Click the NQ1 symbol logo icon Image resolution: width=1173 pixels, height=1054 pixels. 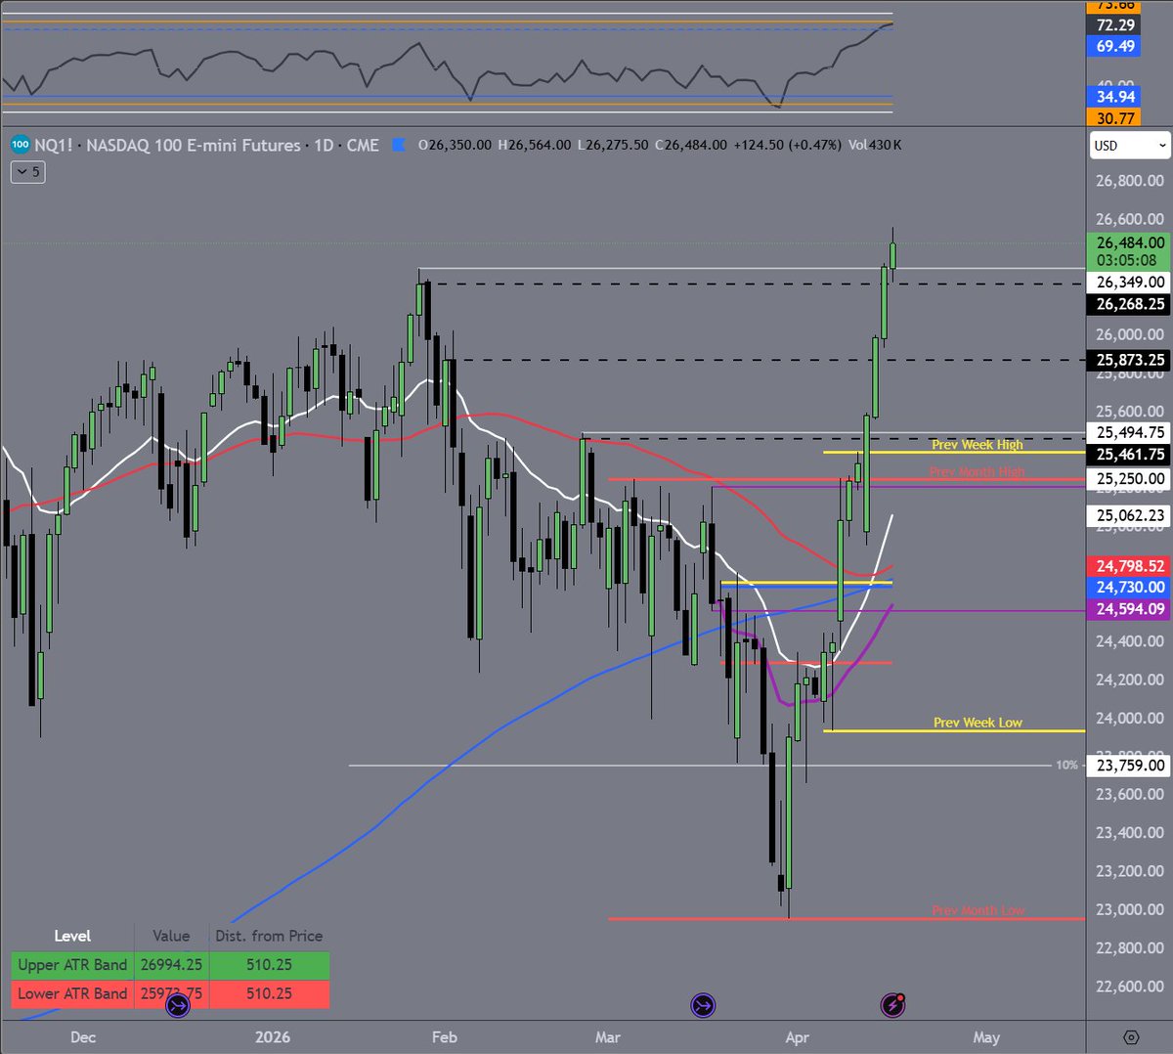[x=20, y=145]
